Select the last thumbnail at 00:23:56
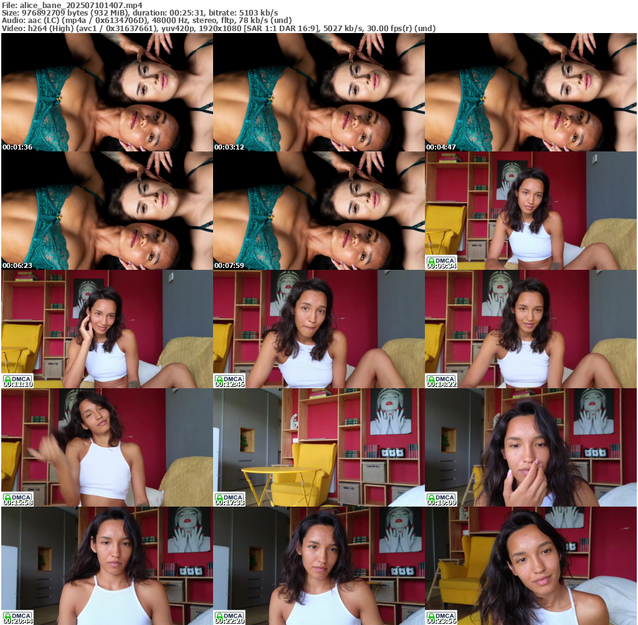Image resolution: width=638 pixels, height=625 pixels. click(x=530, y=565)
